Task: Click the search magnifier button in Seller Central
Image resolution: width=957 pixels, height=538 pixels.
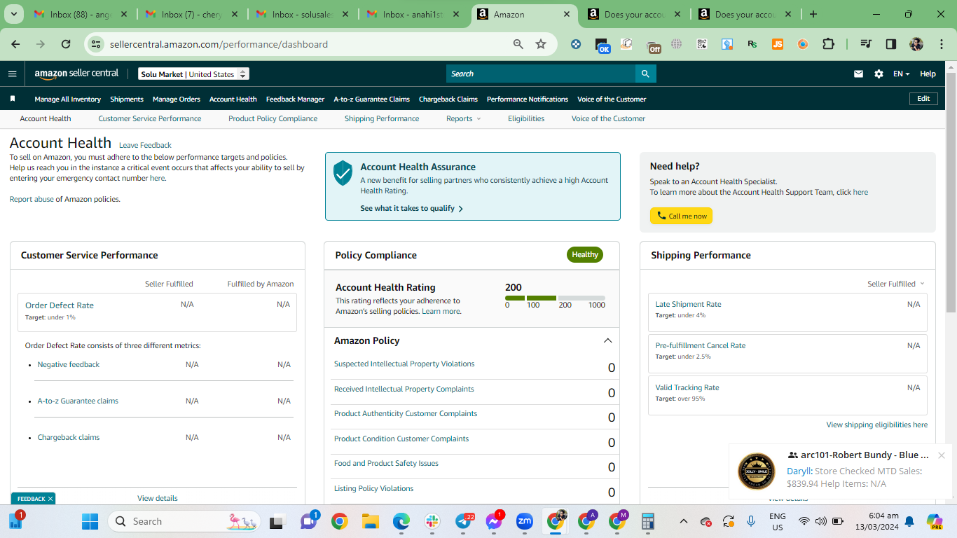Action: click(x=646, y=74)
